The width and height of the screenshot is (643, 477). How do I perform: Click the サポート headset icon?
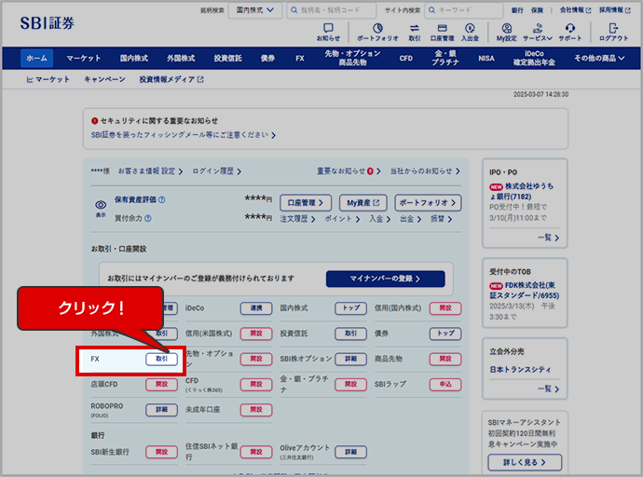click(570, 32)
